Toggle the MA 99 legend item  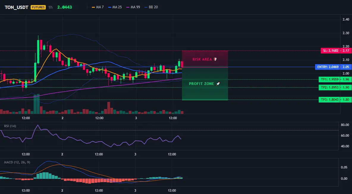[x=133, y=7]
